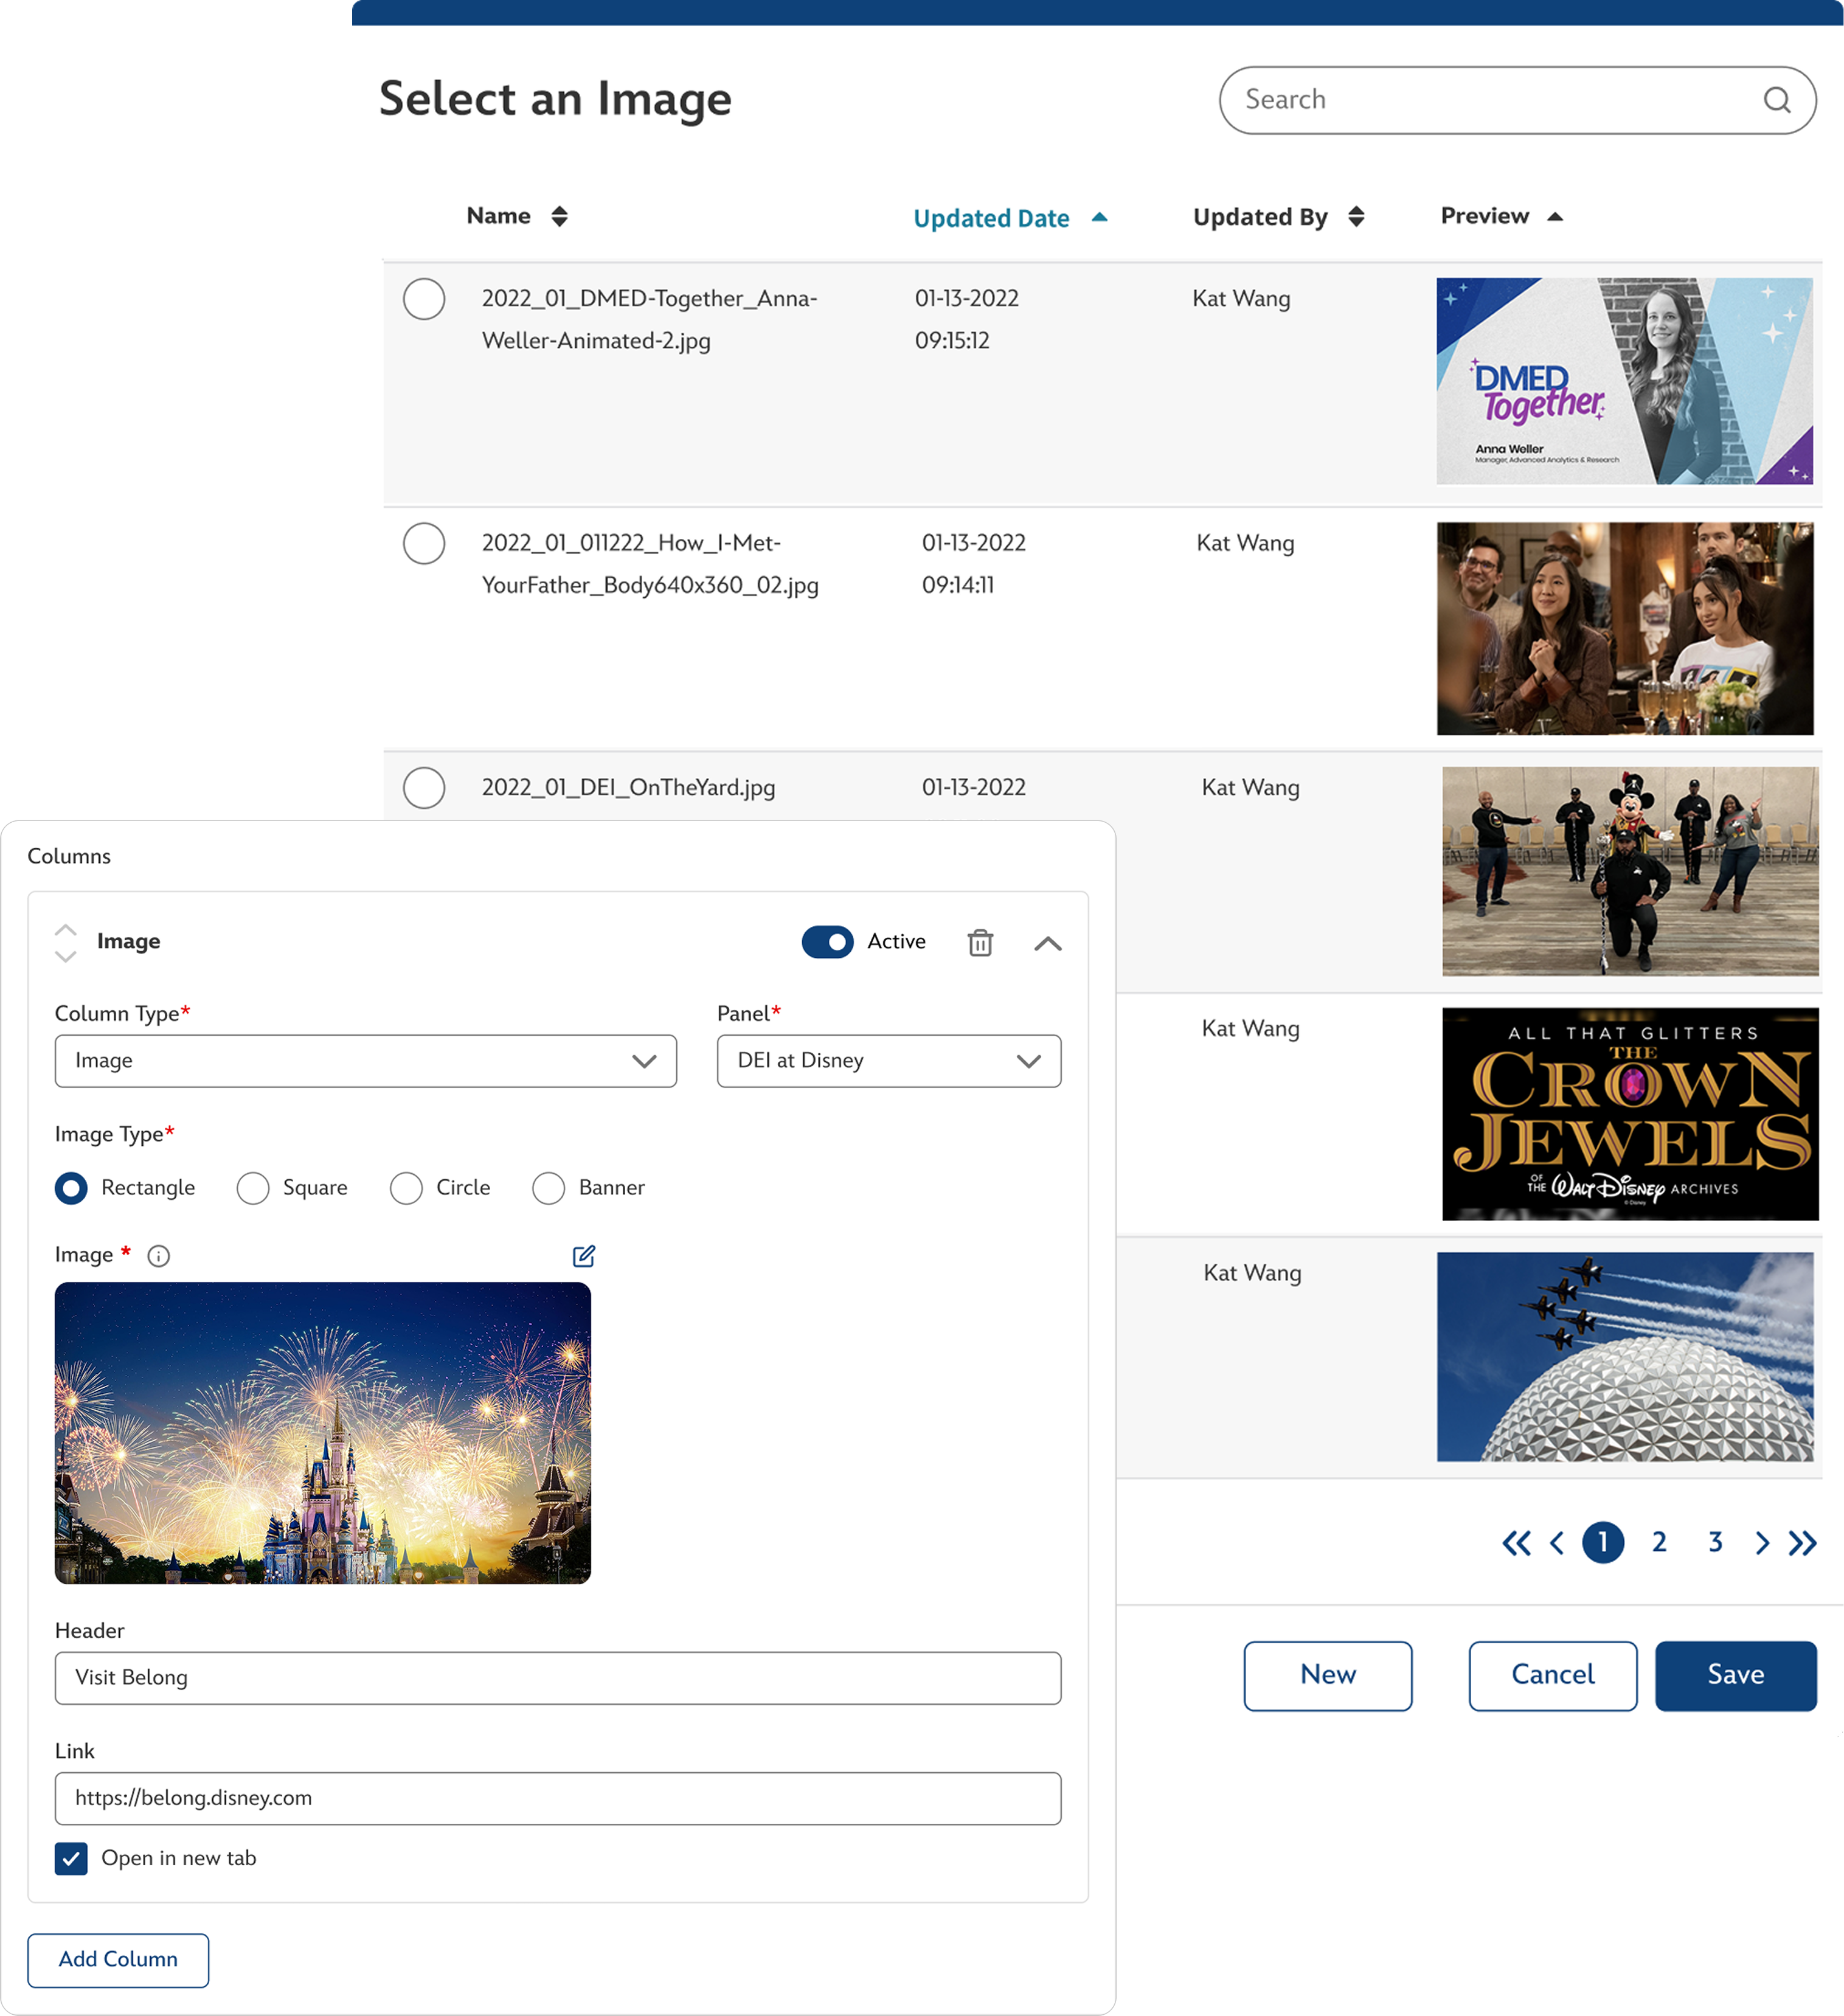Select the Circle image type
This screenshot has height=2016, width=1844.
[x=406, y=1188]
